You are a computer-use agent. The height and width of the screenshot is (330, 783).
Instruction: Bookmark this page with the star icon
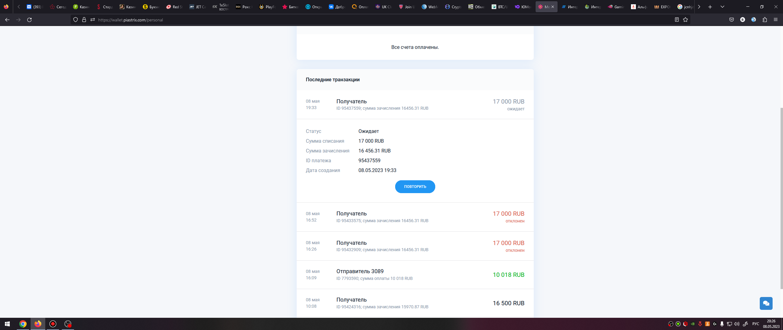[x=685, y=20]
